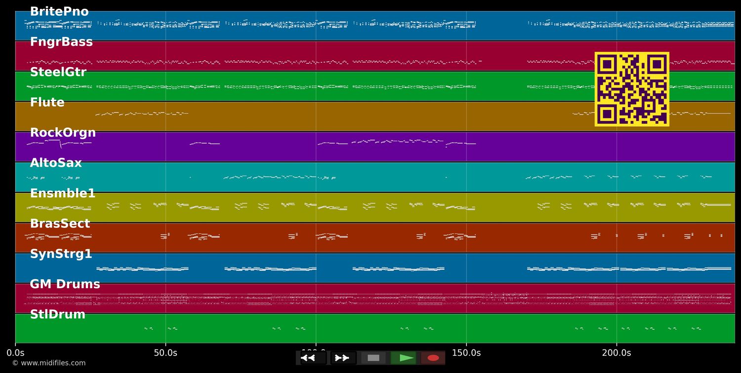The image size is (741, 373).
Task: Click the 200.0s time axis label
Action: click(x=617, y=353)
